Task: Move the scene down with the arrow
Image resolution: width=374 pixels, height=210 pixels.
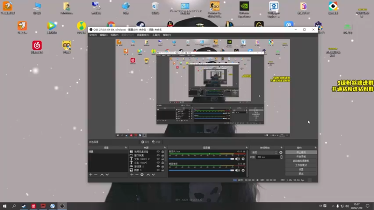Action: 107,175
